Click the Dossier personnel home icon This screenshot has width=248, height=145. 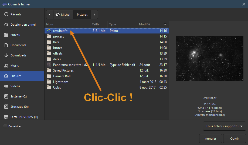[x=6, y=25]
